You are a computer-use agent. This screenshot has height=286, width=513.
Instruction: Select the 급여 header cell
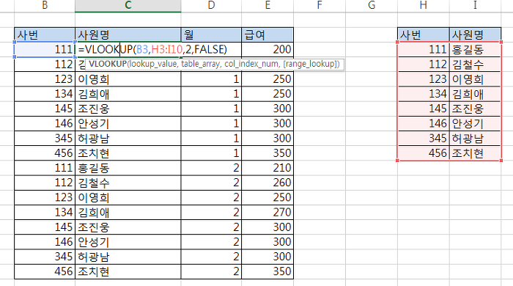267,34
